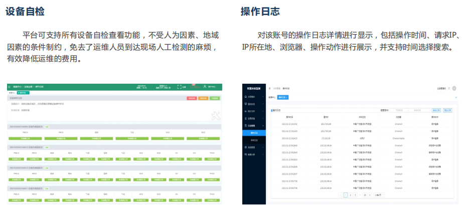Image resolution: width=468 pixels, height=214 pixels.
Task: Select 操作日志 in the sidebar submenu
Action: [253, 133]
